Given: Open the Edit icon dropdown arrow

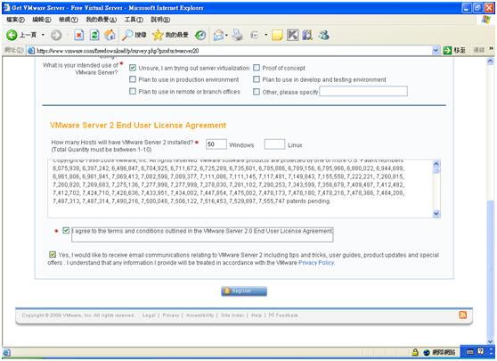Looking at the screenshot, I should tap(265, 36).
